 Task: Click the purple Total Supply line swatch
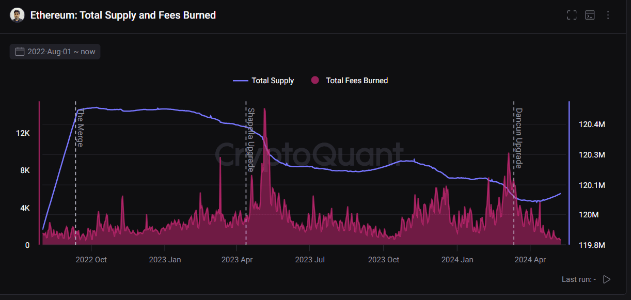[241, 81]
